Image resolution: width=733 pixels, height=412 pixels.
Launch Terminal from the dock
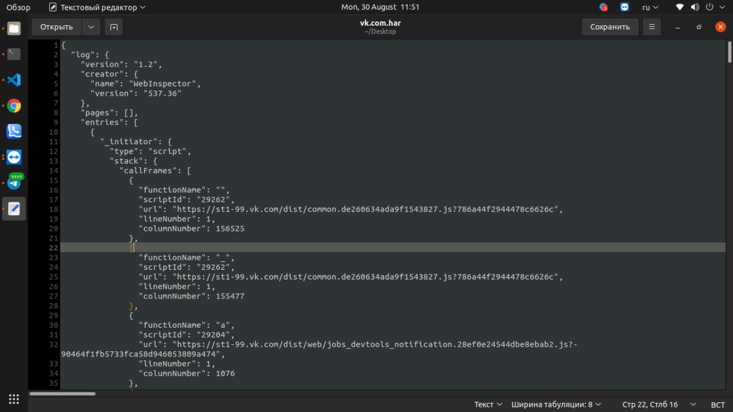pyautogui.click(x=14, y=54)
